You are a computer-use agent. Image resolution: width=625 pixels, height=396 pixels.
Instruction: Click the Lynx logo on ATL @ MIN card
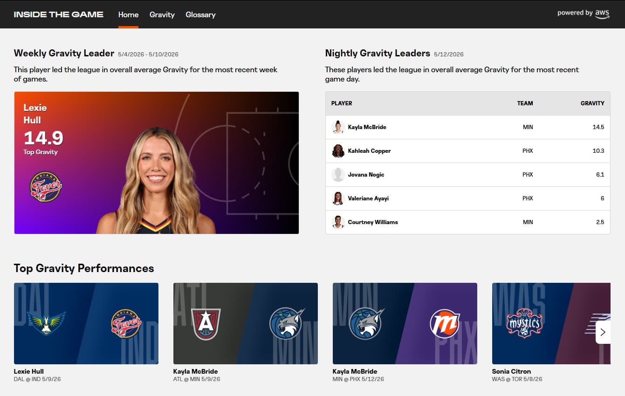287,323
